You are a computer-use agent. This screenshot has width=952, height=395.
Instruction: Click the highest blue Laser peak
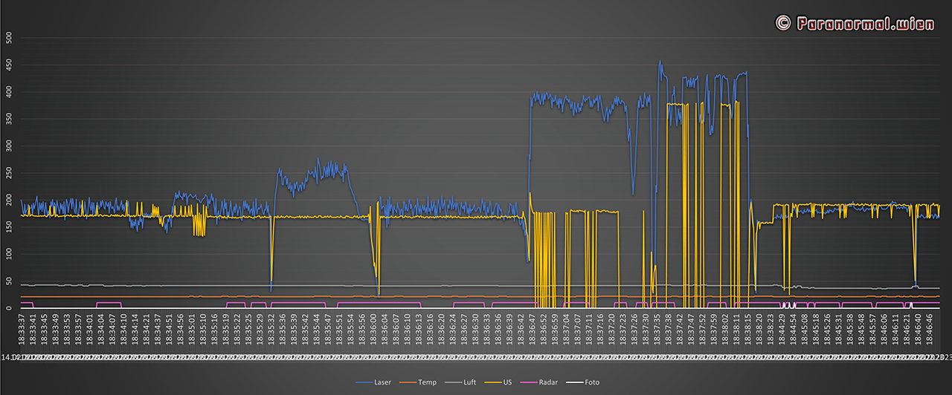tap(660, 62)
